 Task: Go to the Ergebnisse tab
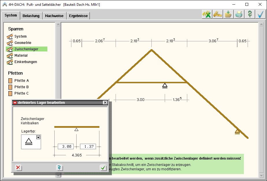coord(78,16)
